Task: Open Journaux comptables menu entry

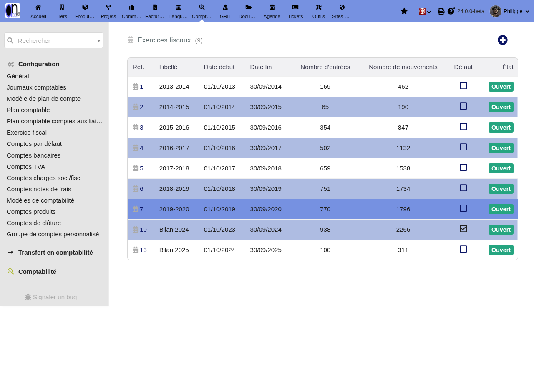Action: pyautogui.click(x=36, y=87)
